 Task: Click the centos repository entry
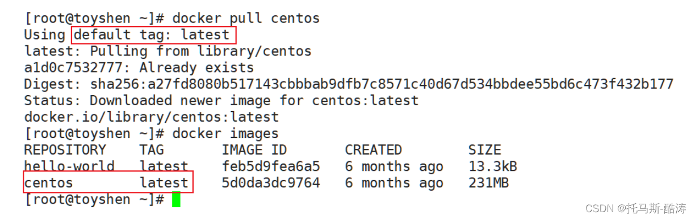pos(49,183)
